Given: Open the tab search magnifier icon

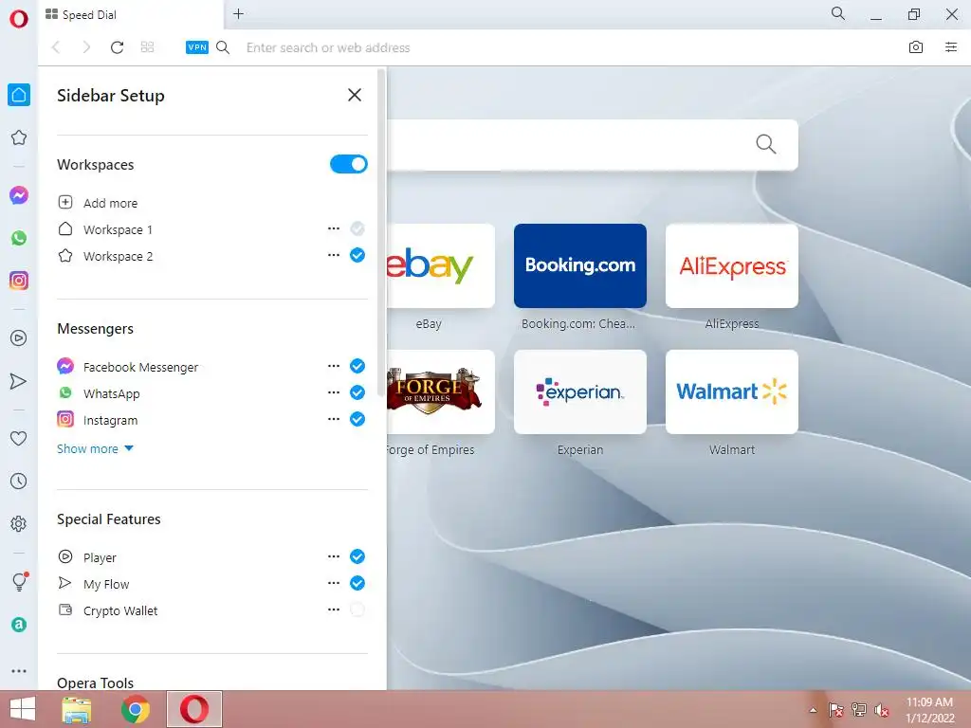Looking at the screenshot, I should click(x=838, y=13).
